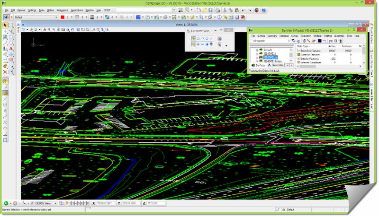Click the Features column header in InRoads
This screenshot has width=379, height=217.
click(x=347, y=46)
